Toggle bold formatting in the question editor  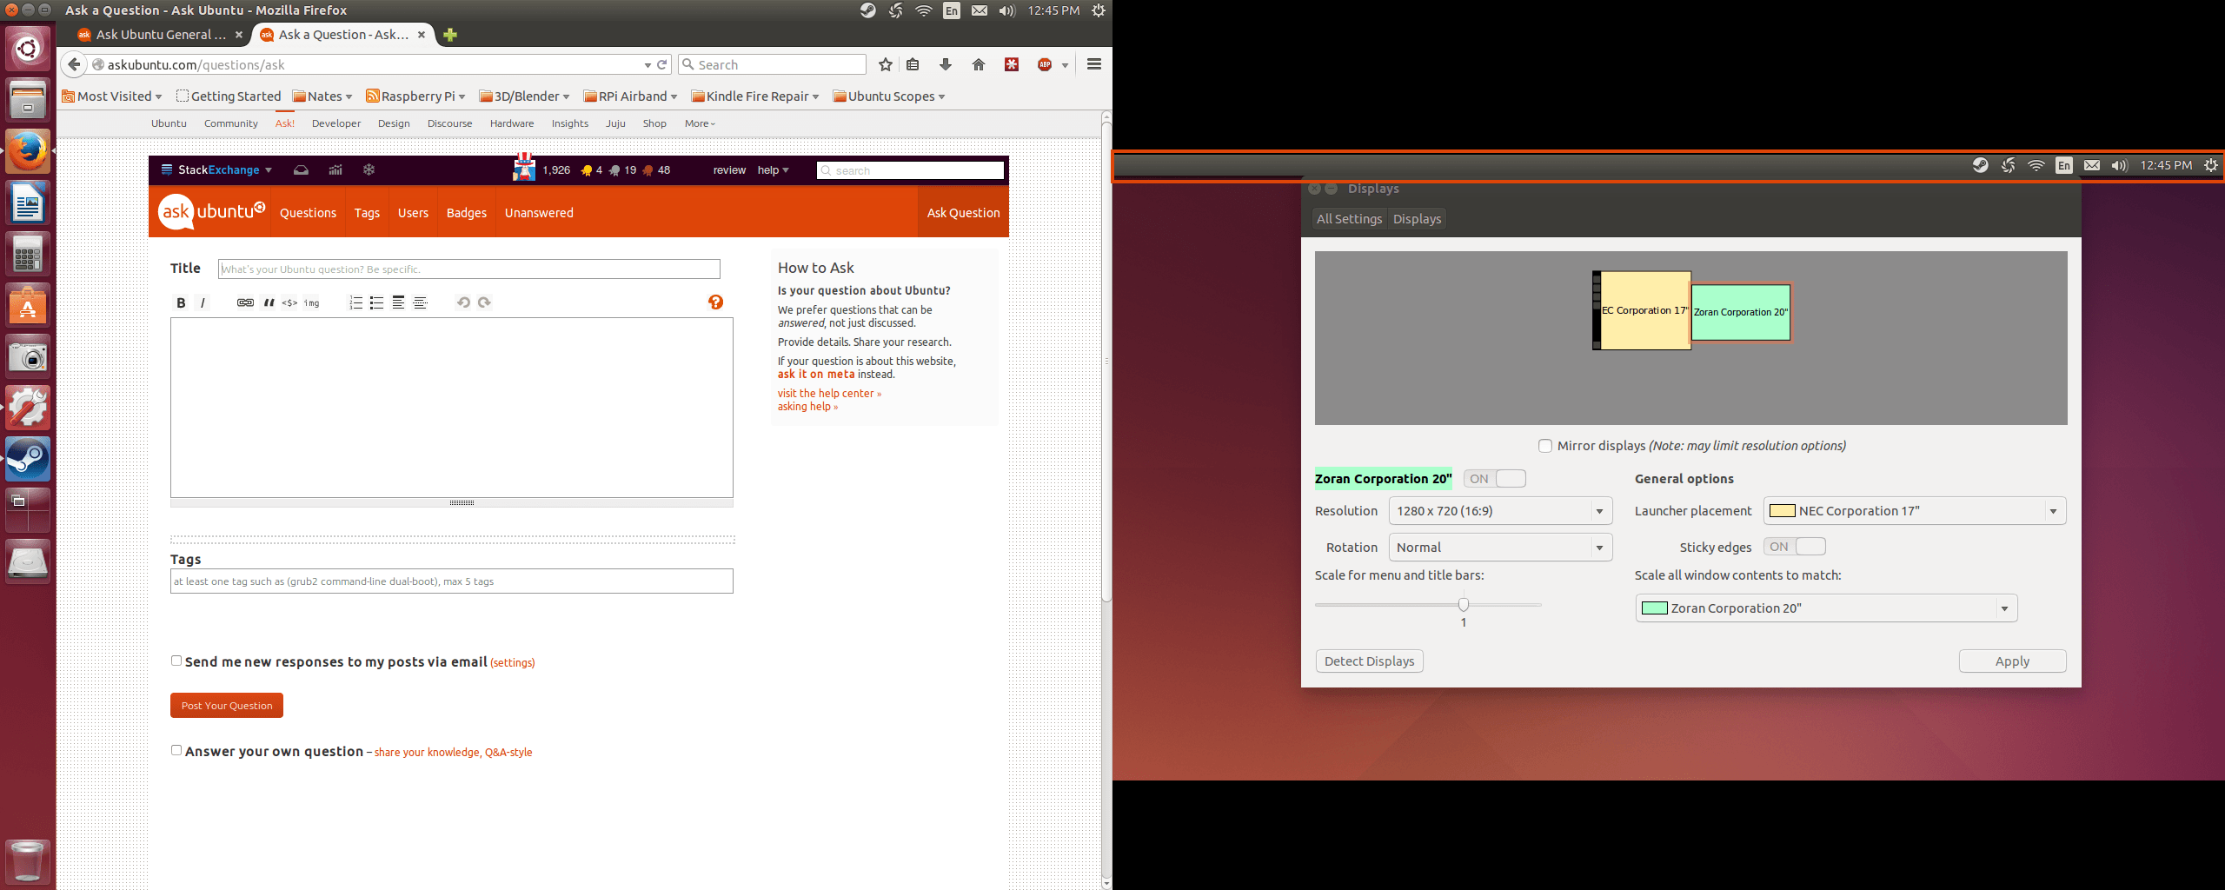pos(181,302)
